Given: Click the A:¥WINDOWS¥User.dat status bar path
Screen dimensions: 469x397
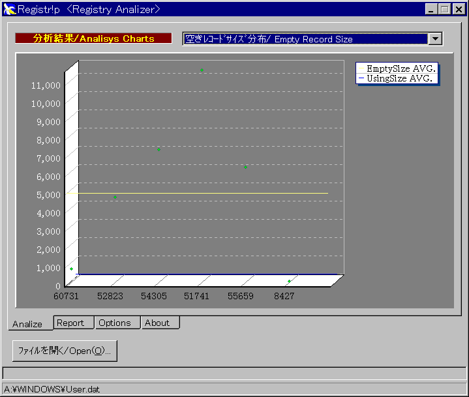Looking at the screenshot, I should [46, 389].
